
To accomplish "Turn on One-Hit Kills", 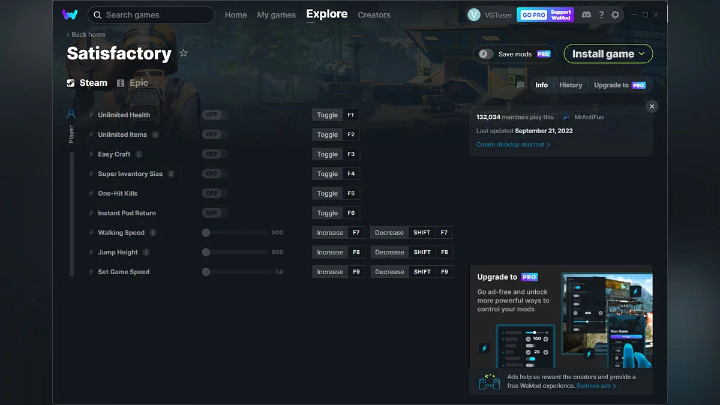I will pyautogui.click(x=214, y=193).
